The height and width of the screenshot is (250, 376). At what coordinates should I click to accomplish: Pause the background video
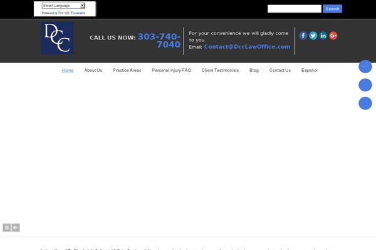[x=7, y=227]
